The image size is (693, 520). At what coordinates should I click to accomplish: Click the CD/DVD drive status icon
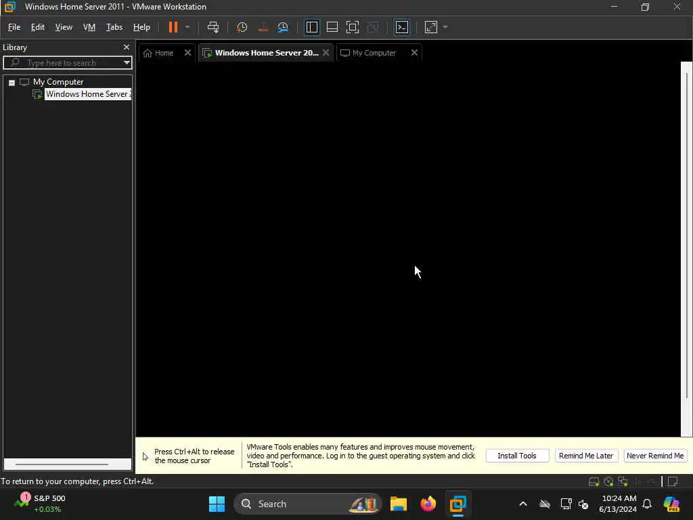point(608,481)
